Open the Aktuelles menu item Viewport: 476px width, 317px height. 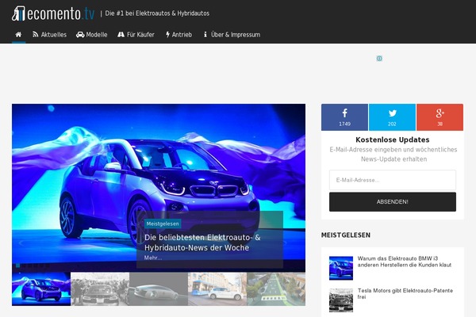coord(49,35)
